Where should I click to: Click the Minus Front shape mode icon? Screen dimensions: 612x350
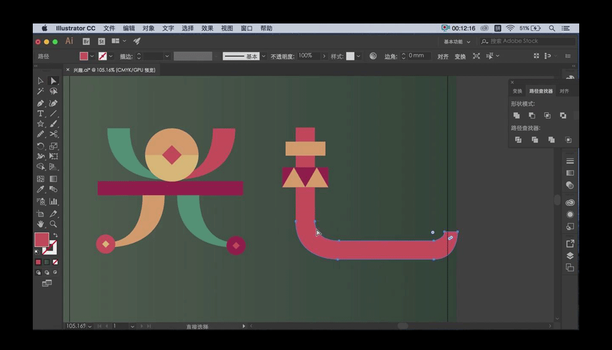tap(532, 115)
